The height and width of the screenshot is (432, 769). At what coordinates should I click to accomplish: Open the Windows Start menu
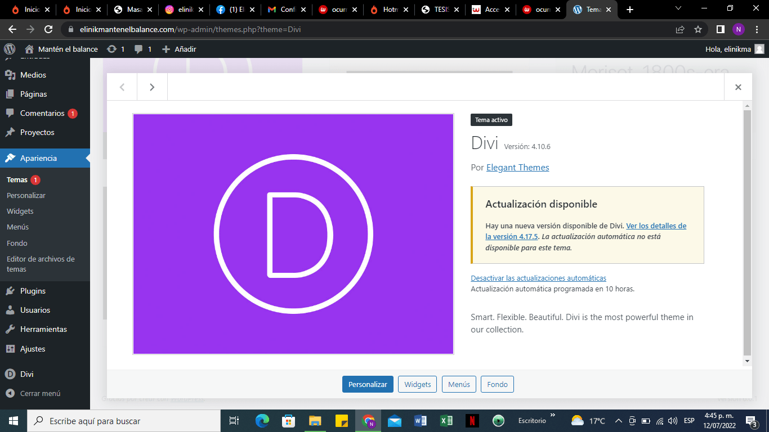click(14, 420)
